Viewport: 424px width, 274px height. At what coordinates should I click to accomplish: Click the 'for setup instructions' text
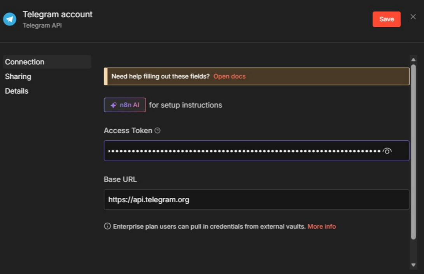(186, 105)
